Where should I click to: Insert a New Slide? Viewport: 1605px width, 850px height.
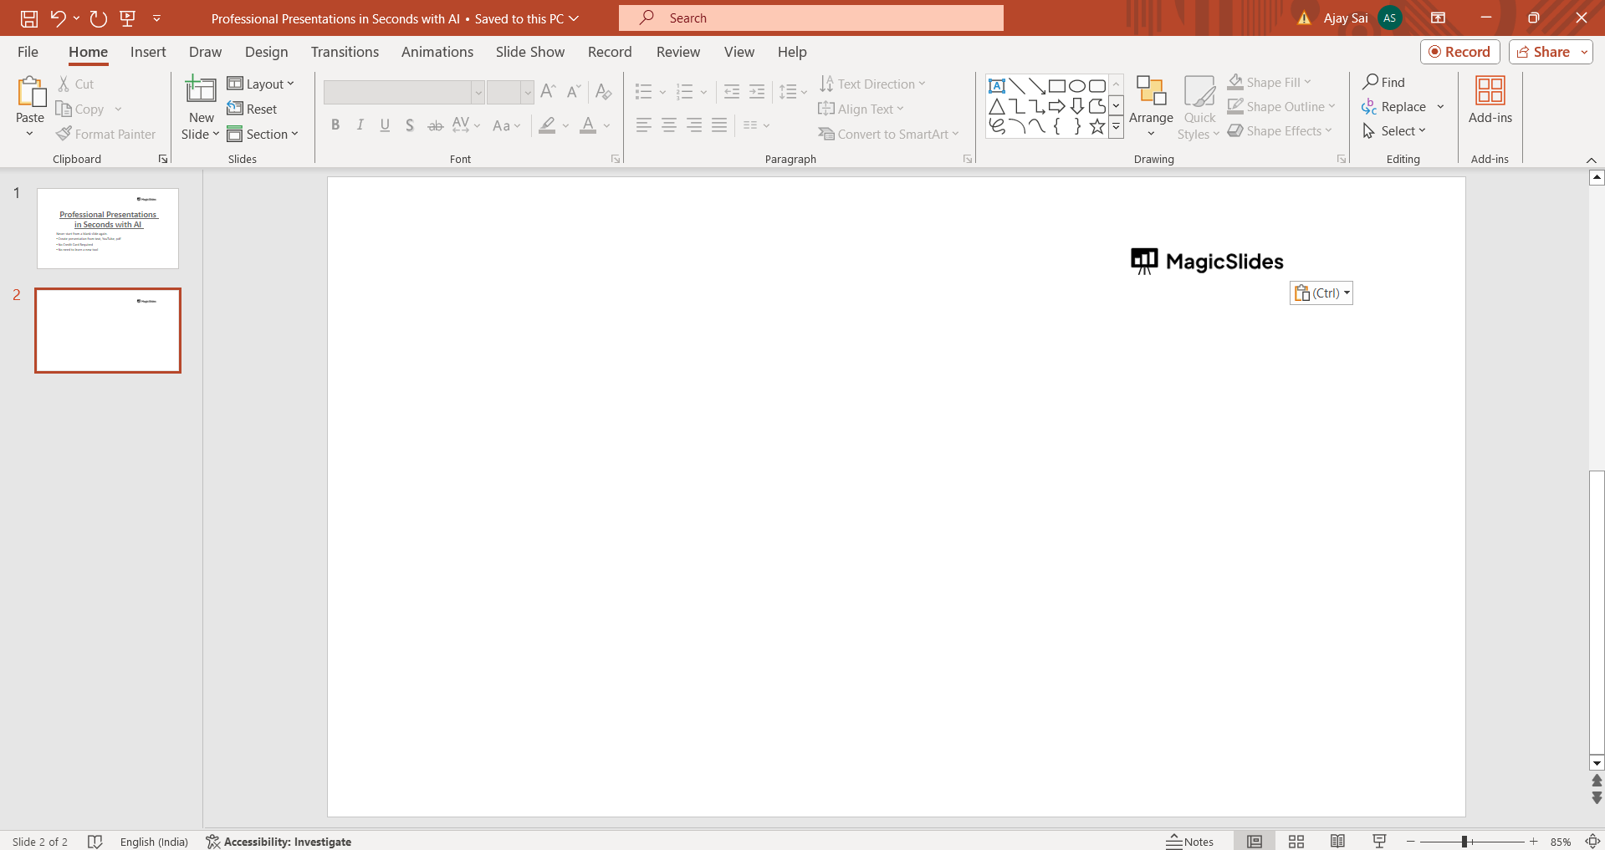tap(201, 90)
